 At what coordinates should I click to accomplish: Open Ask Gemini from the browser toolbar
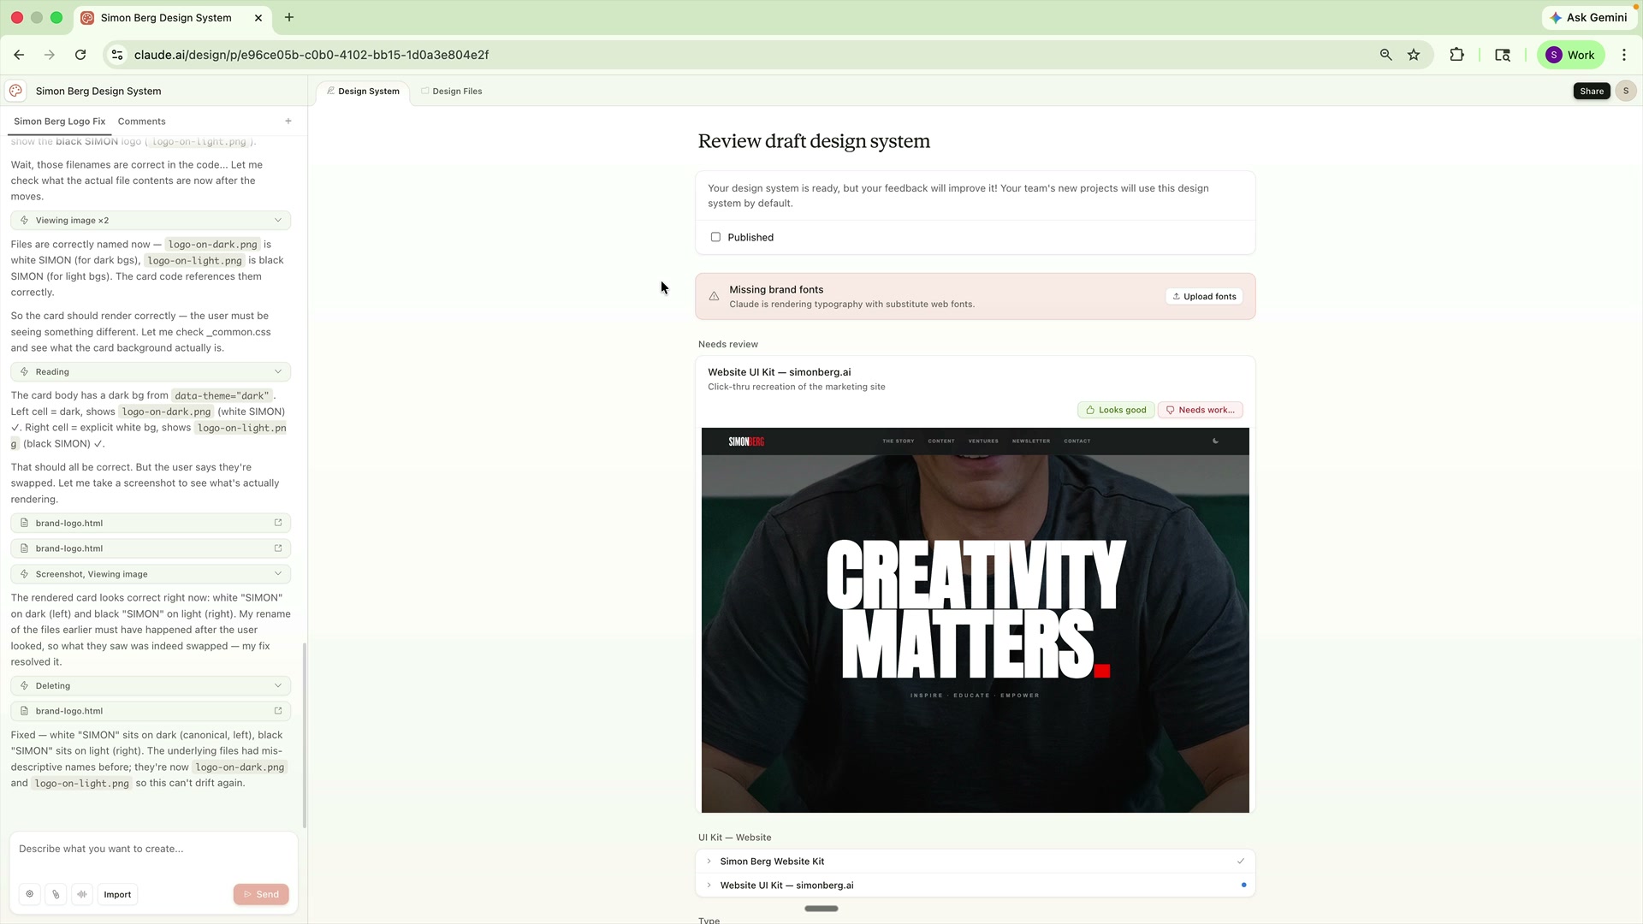(1589, 17)
